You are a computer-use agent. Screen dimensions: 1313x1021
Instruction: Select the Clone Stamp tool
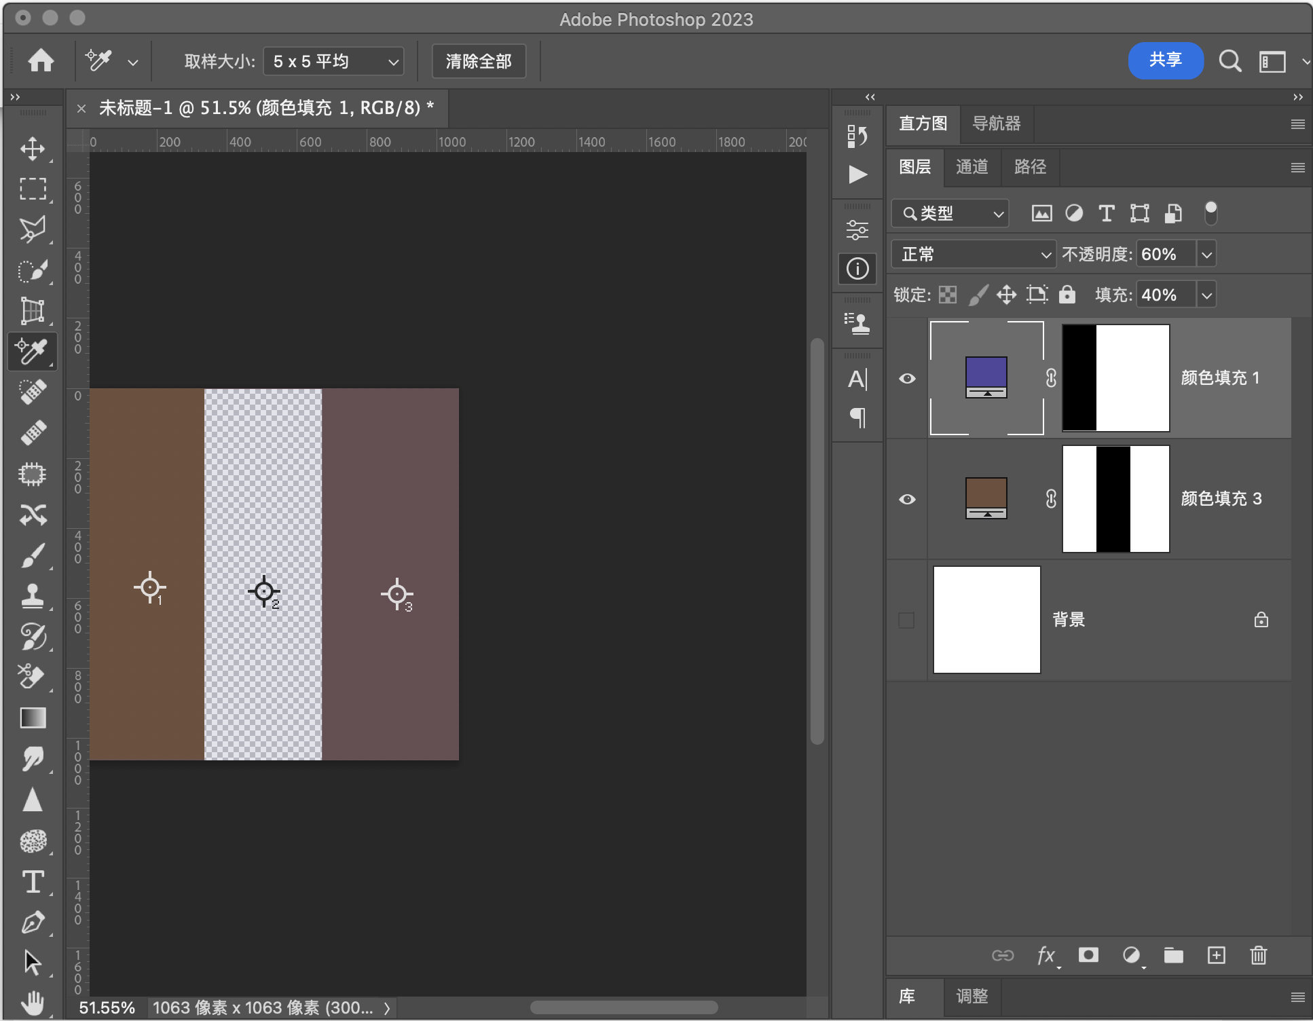33,596
